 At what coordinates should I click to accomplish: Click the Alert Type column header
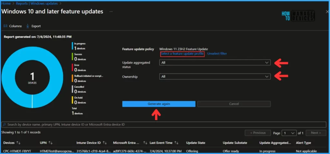[303, 143]
